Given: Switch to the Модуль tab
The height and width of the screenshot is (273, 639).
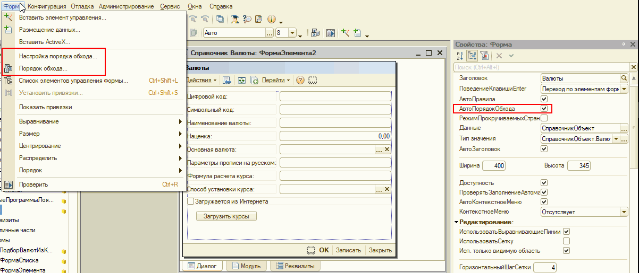Looking at the screenshot, I should [x=245, y=266].
